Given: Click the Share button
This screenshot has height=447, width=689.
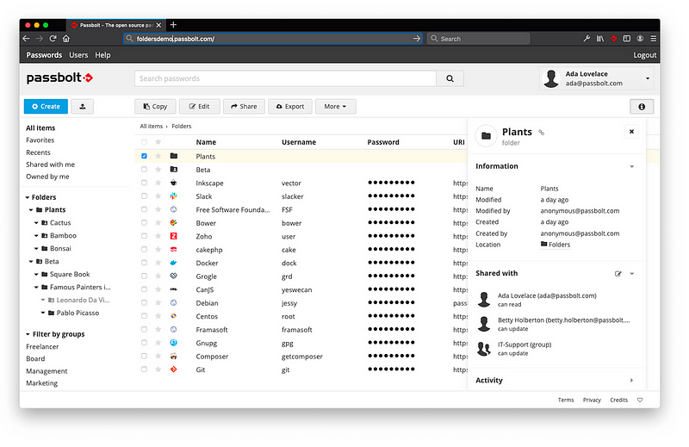Looking at the screenshot, I should (x=244, y=106).
